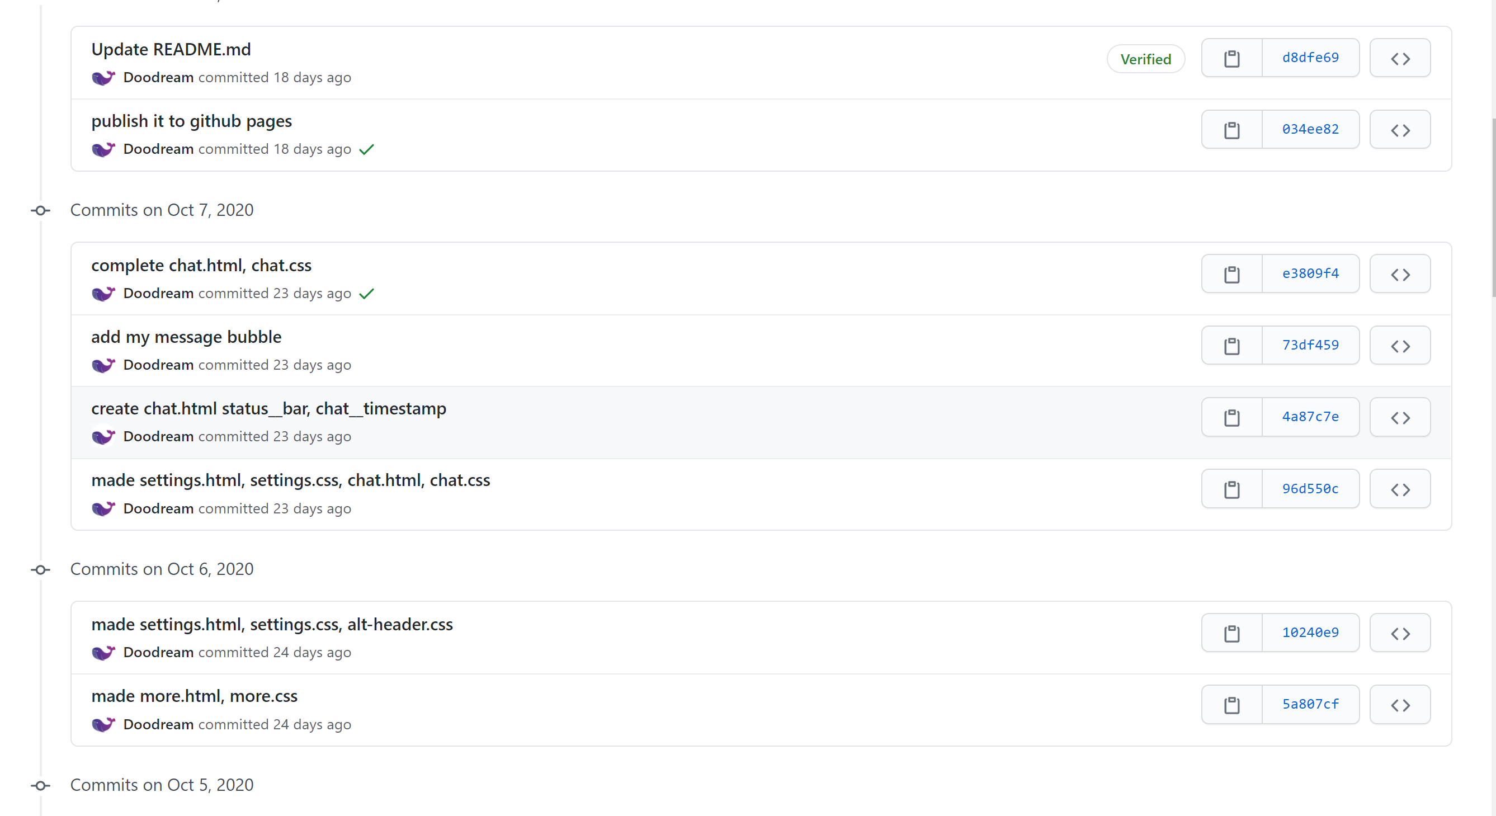Open 'made settings.html, settings.css, alt-header.css' commit
1496x816 pixels.
pos(272,624)
